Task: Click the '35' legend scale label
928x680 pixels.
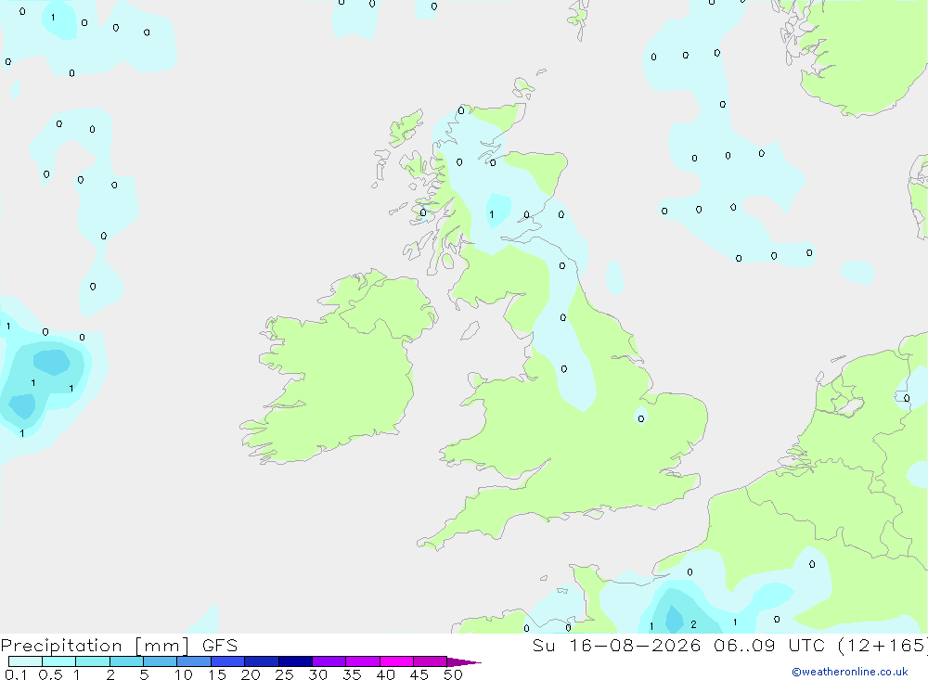Action: coord(352,674)
